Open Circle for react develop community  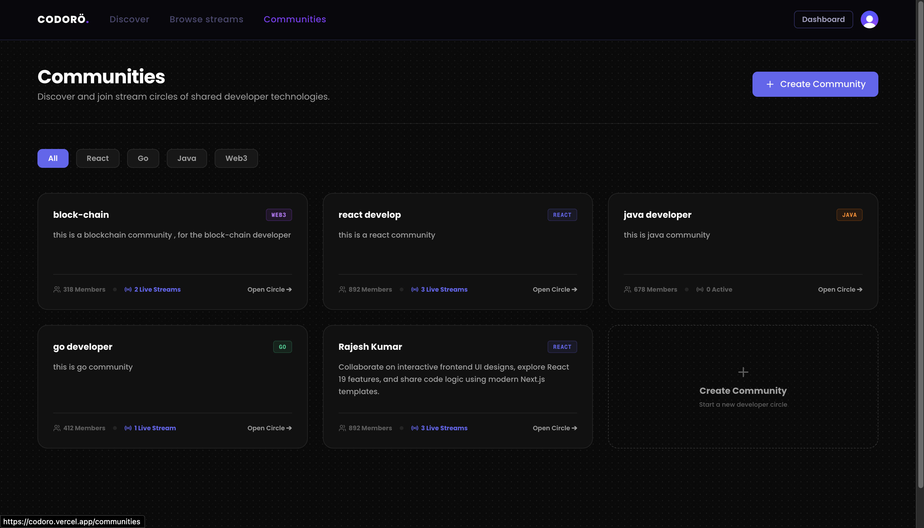click(555, 289)
